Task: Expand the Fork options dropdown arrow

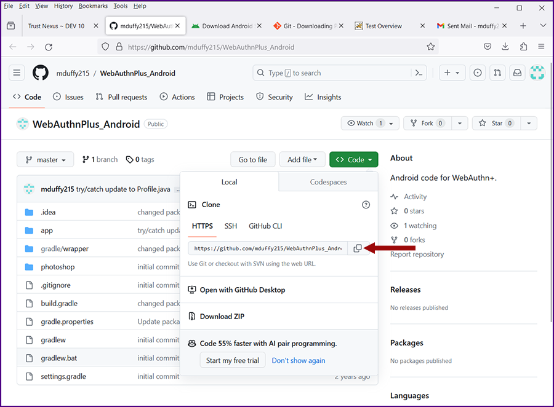Action: [459, 123]
